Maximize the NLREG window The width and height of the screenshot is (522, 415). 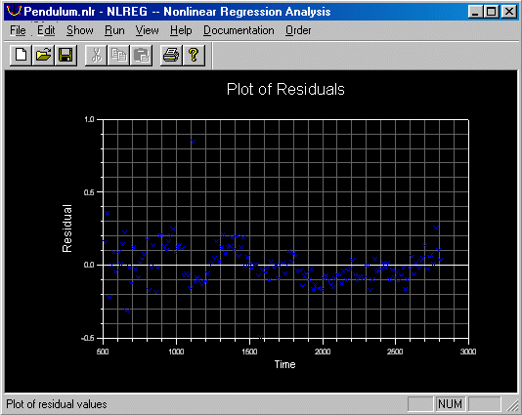coord(492,12)
